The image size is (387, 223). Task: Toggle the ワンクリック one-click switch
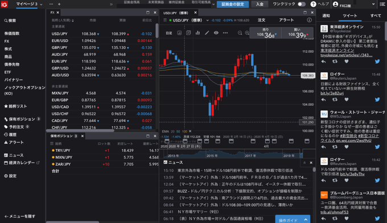pyautogui.click(x=302, y=4)
